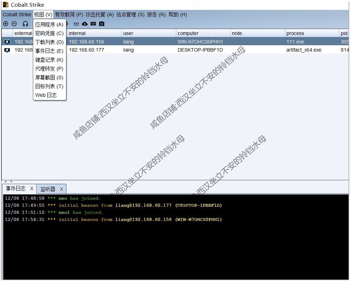Sort by user column header

pos(149,33)
